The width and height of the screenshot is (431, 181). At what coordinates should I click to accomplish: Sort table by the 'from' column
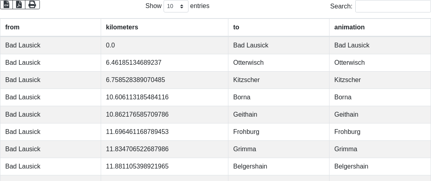(12, 27)
